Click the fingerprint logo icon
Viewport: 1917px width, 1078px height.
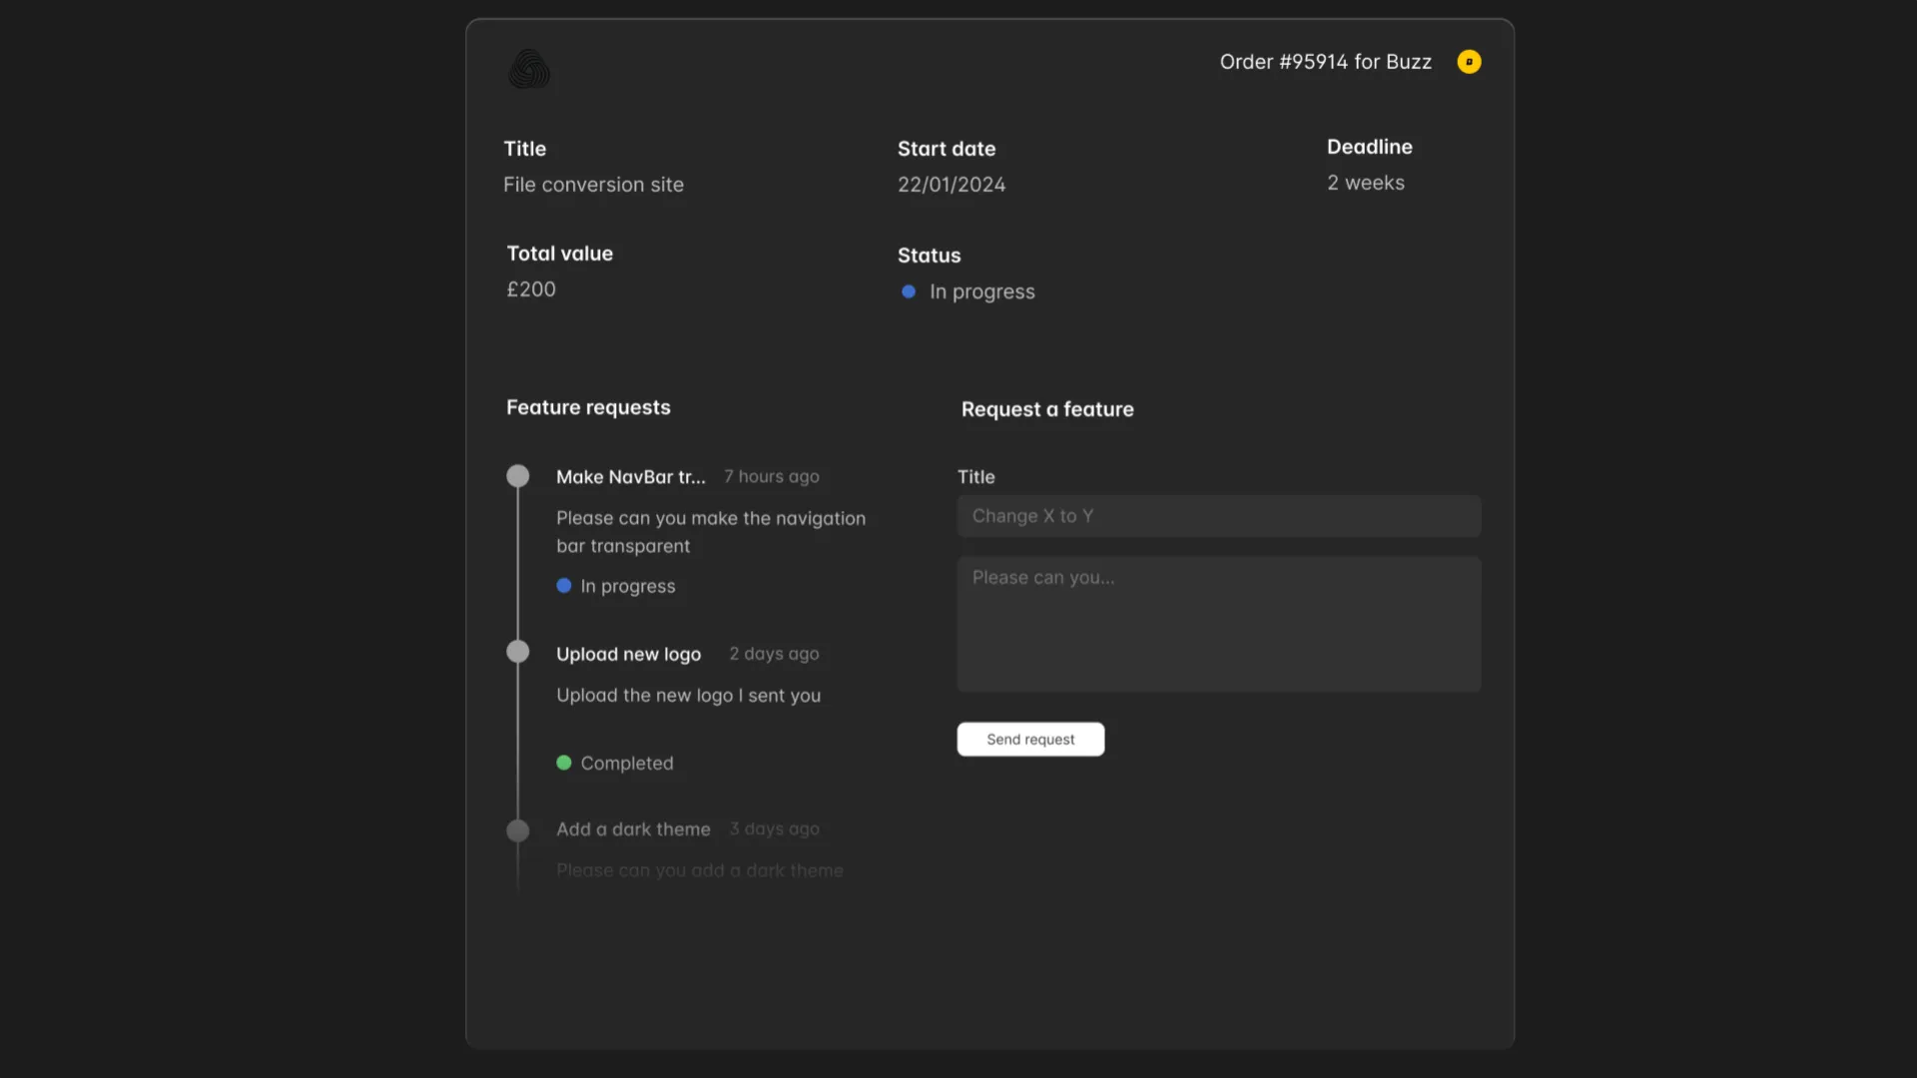tap(529, 69)
